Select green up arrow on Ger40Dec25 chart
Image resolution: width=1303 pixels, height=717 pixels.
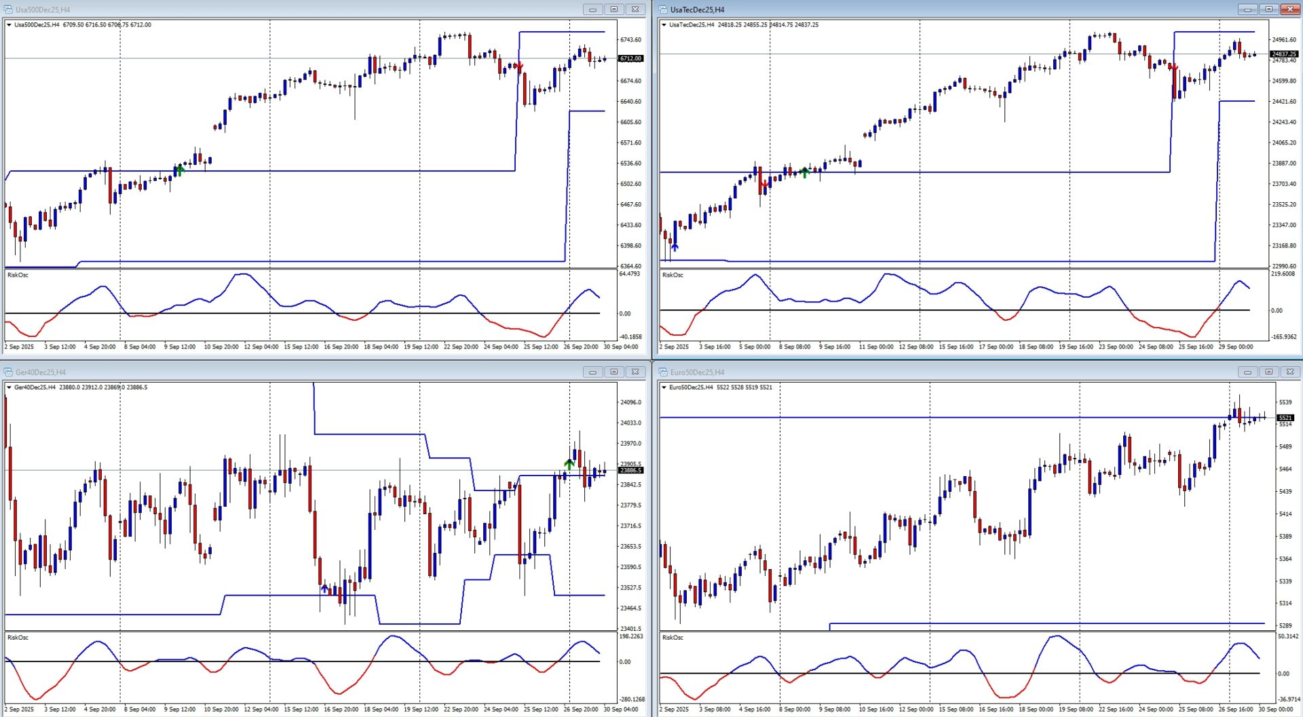pyautogui.click(x=569, y=465)
